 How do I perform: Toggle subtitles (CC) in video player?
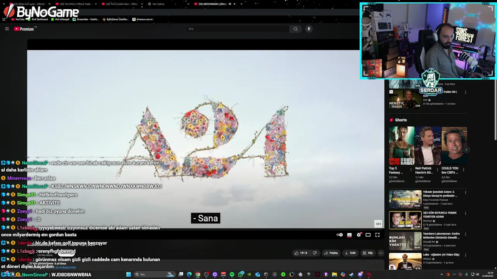[349, 235]
